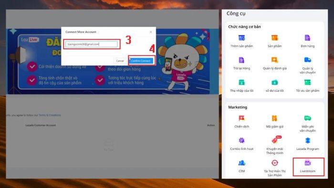Image resolution: width=334 pixels, height=188 pixels.
Task: Click the LazLive logo on banner
Action: coord(30,40)
